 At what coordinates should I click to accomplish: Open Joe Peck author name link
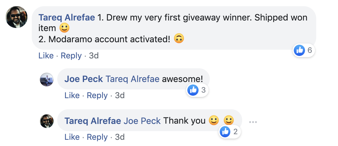[84, 79]
